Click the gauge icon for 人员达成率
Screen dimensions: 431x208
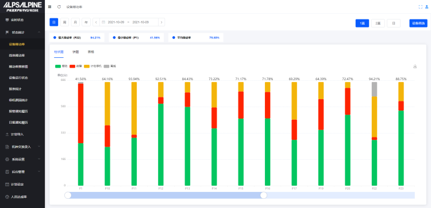point(7,197)
